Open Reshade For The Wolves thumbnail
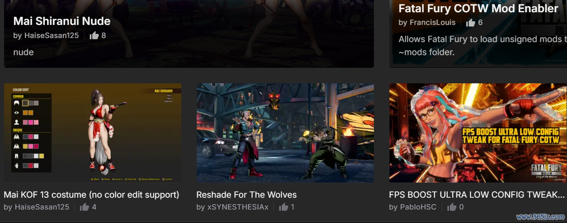Image resolution: width=567 pixels, height=223 pixels. [x=285, y=133]
